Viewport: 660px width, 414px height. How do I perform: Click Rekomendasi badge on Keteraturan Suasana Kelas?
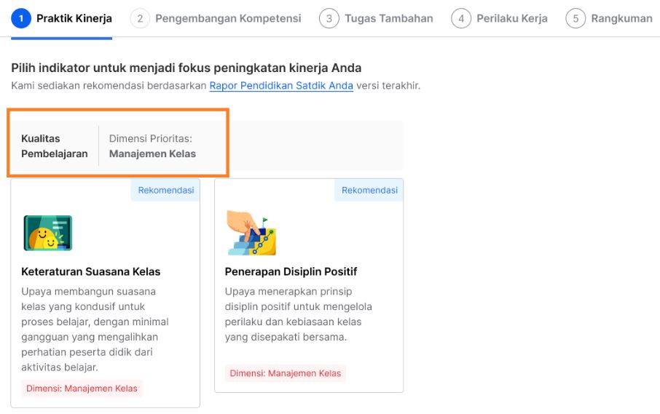[x=166, y=191]
